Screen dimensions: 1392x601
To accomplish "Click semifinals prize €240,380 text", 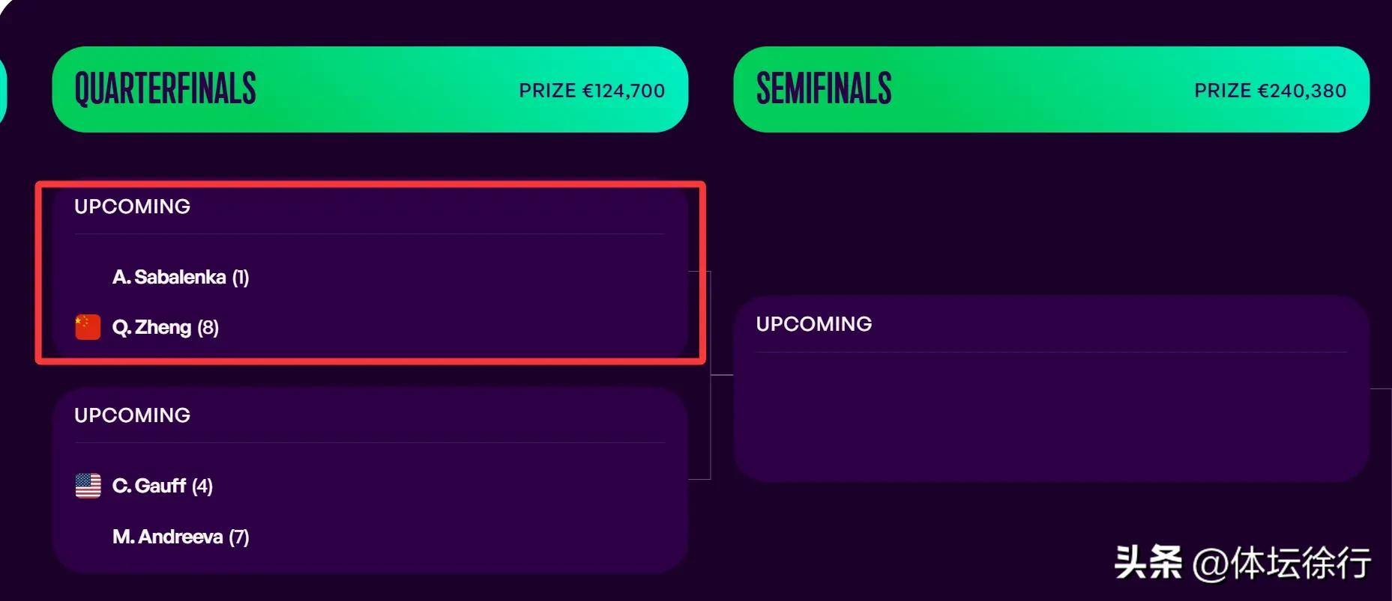I will click(1271, 91).
